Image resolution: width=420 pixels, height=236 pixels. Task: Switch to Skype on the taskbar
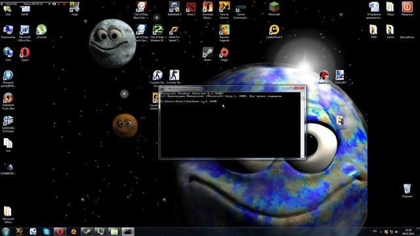click(47, 231)
